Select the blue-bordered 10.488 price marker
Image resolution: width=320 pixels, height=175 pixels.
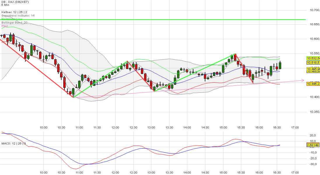313,72
